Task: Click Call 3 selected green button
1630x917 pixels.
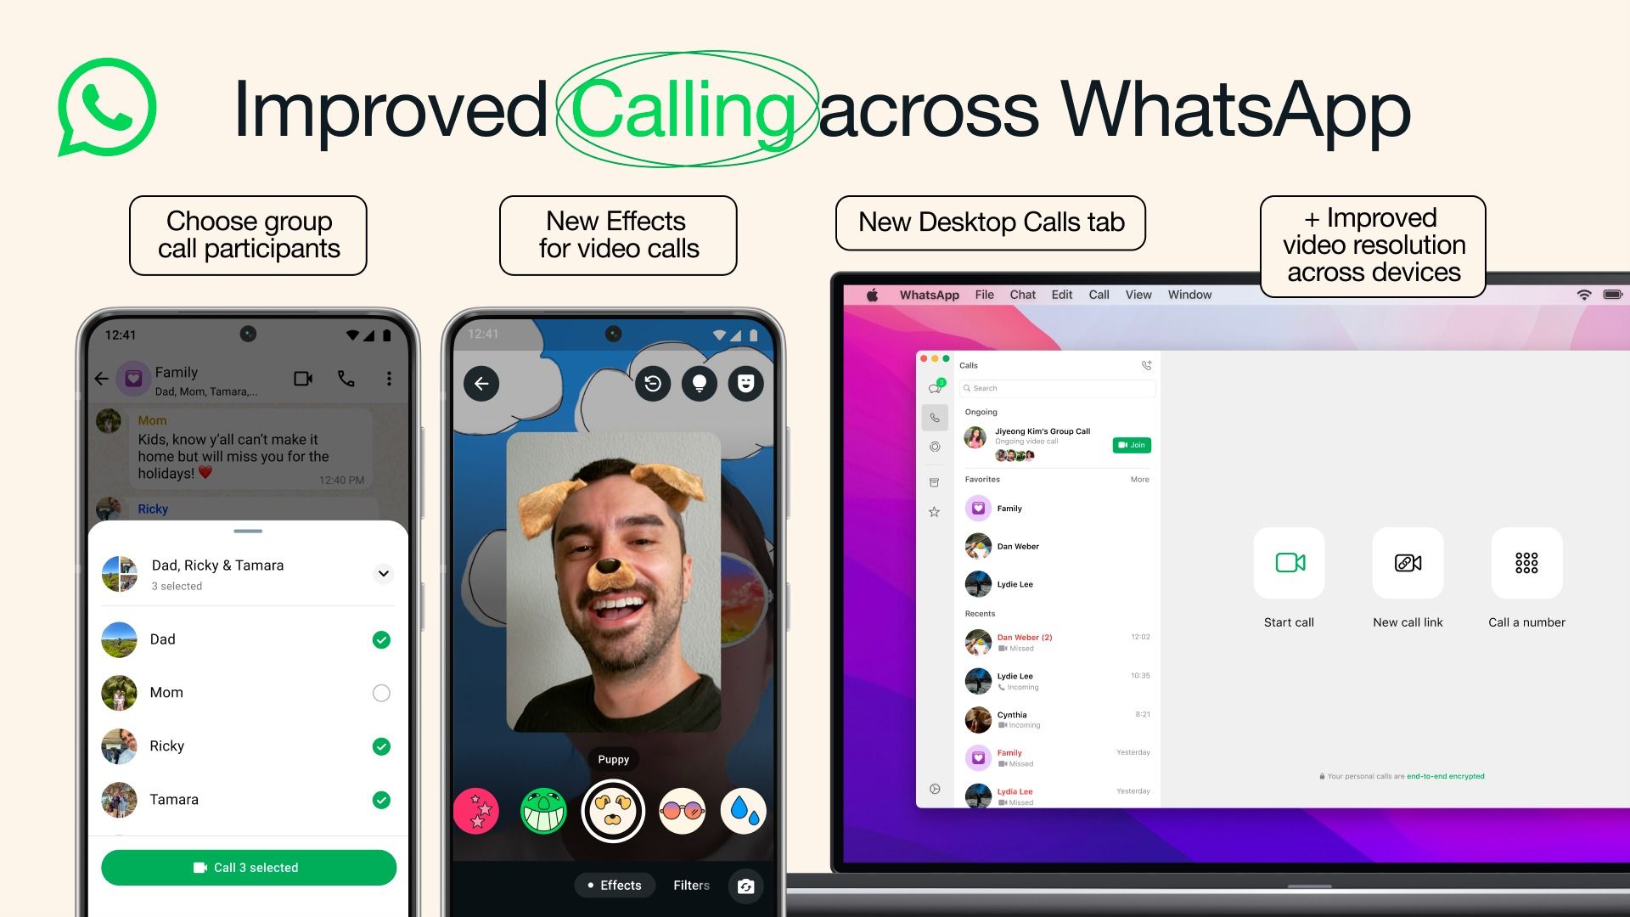Action: [252, 868]
